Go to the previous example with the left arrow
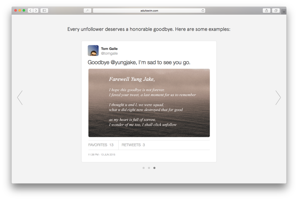The width and height of the screenshot is (298, 200). click(20, 98)
